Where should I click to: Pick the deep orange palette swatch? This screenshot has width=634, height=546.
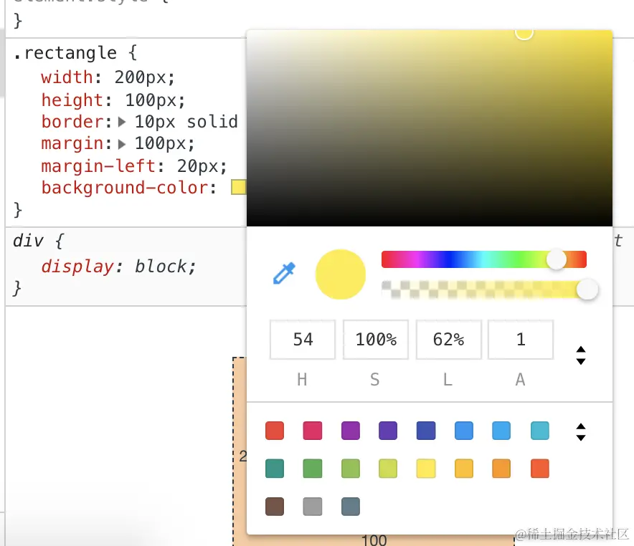click(540, 469)
